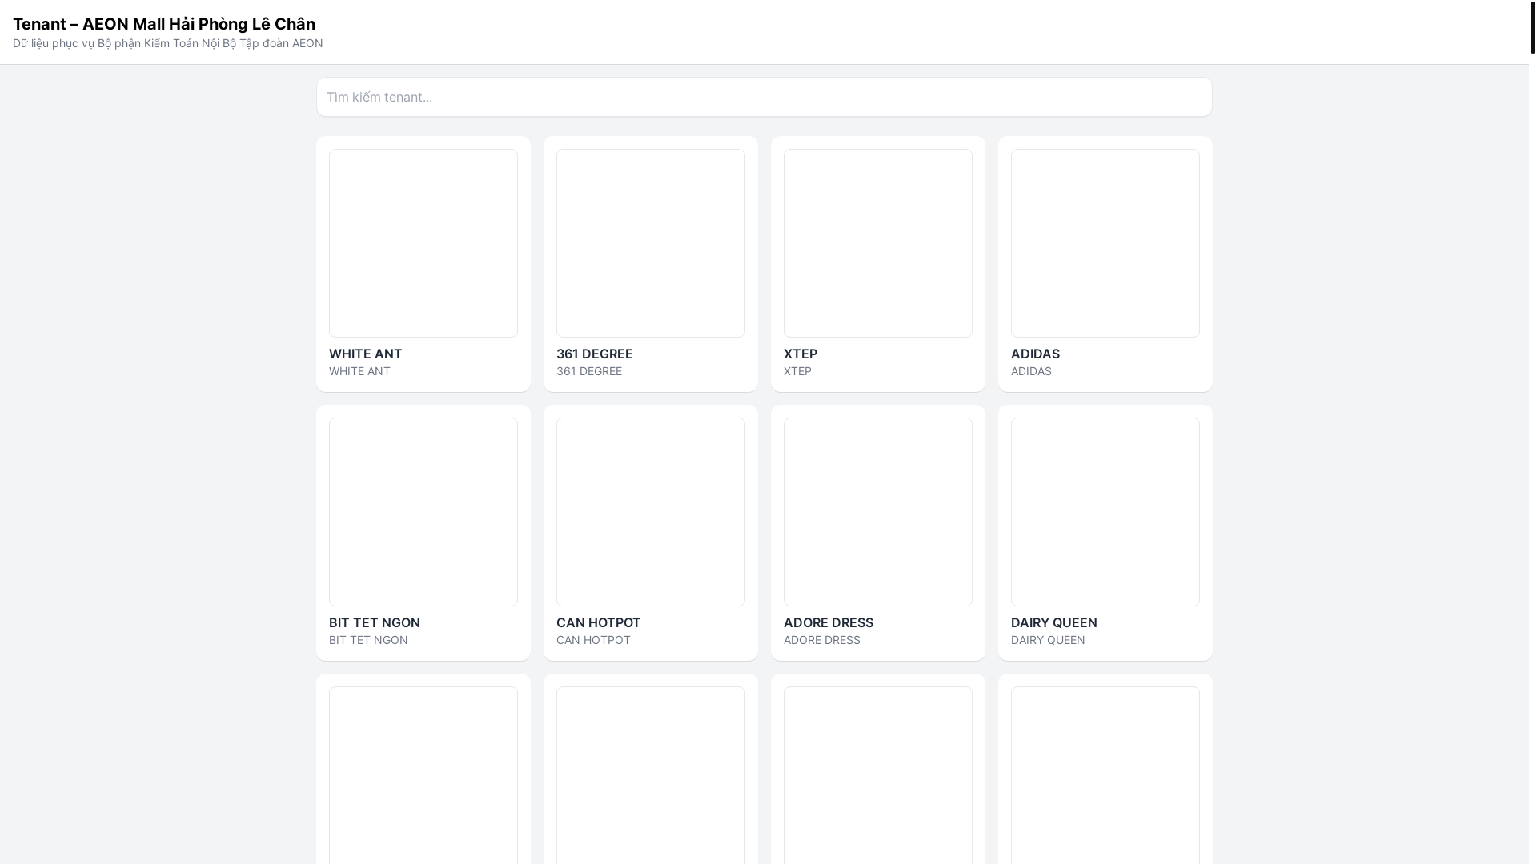Click the DAIRY QUEEN image placeholder
This screenshot has height=864, width=1537.
(1105, 511)
